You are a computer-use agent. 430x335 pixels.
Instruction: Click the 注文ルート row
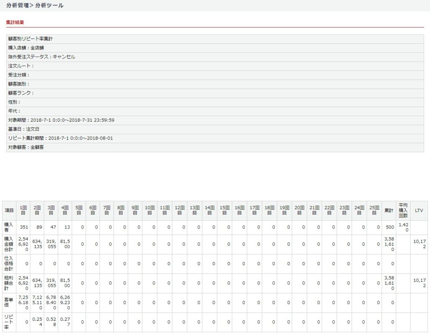tap(215, 66)
